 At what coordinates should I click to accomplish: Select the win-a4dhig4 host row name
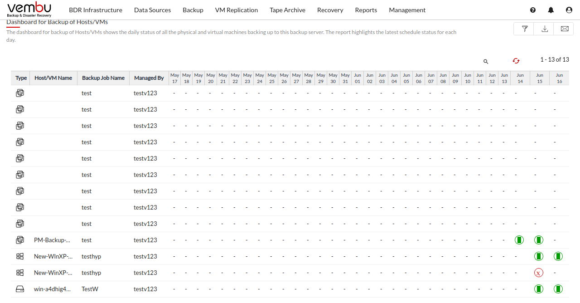point(52,289)
